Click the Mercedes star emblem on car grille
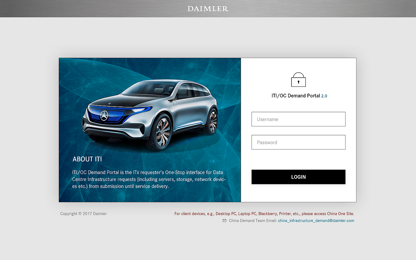Viewport: 416px width, 260px height. point(104,115)
